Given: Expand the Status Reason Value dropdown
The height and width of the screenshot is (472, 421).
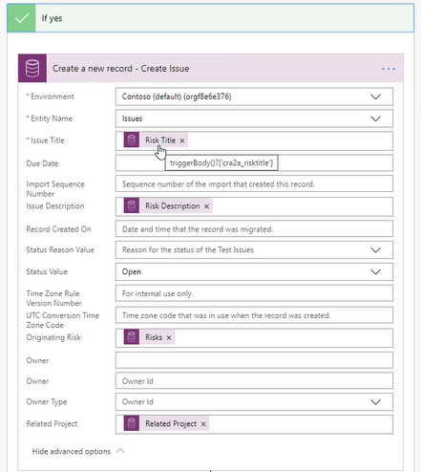Looking at the screenshot, I should pyautogui.click(x=254, y=249).
